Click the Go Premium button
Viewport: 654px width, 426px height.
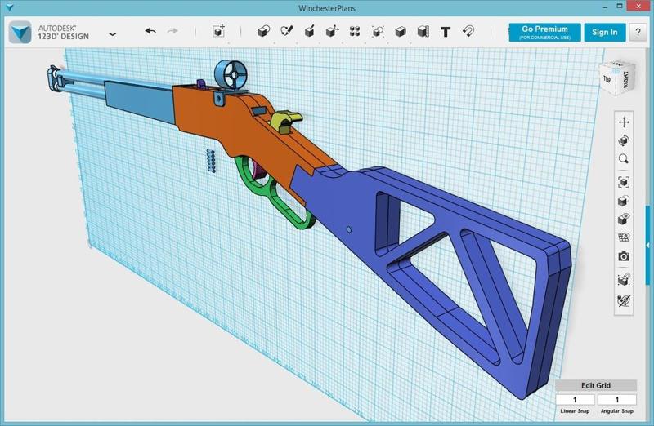[544, 32]
